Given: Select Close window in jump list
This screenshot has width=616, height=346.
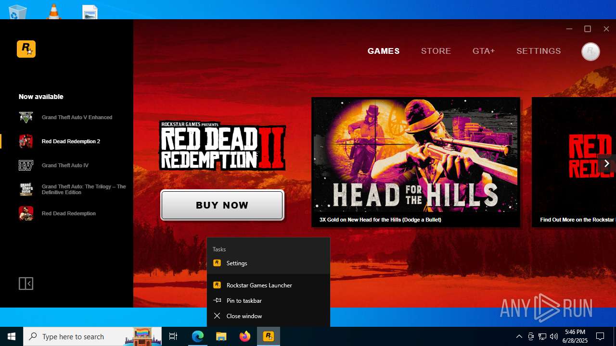Looking at the screenshot, I should point(269,316).
